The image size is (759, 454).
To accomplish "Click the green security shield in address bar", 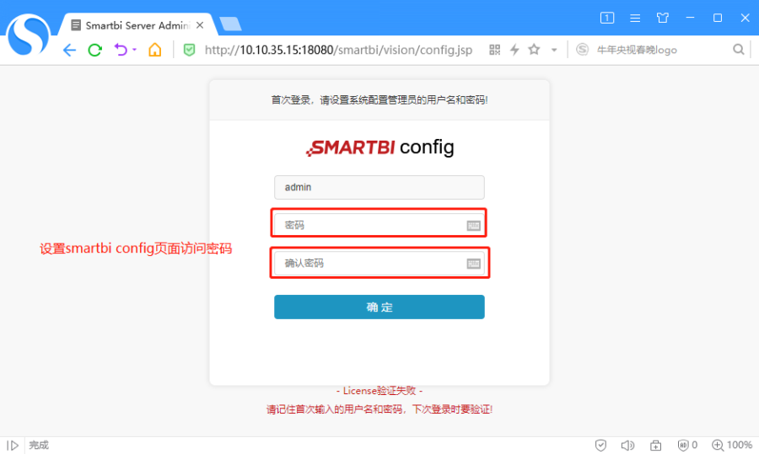I will pyautogui.click(x=189, y=50).
